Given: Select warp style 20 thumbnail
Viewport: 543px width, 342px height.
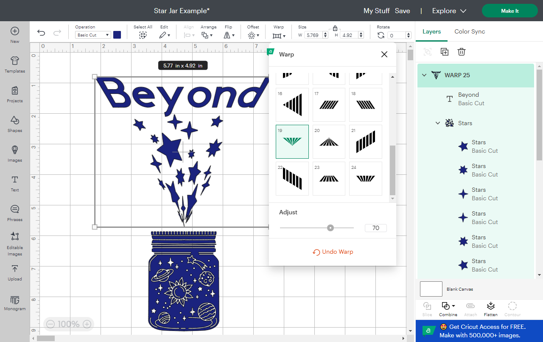Looking at the screenshot, I should pyautogui.click(x=329, y=141).
